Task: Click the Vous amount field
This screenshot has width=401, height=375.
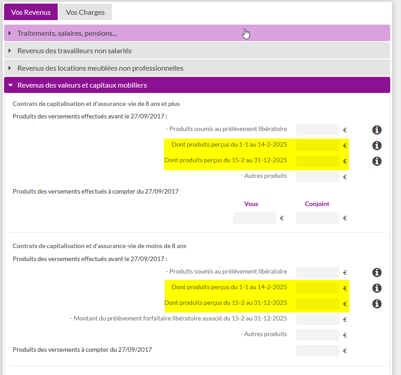Action: pos(255,218)
